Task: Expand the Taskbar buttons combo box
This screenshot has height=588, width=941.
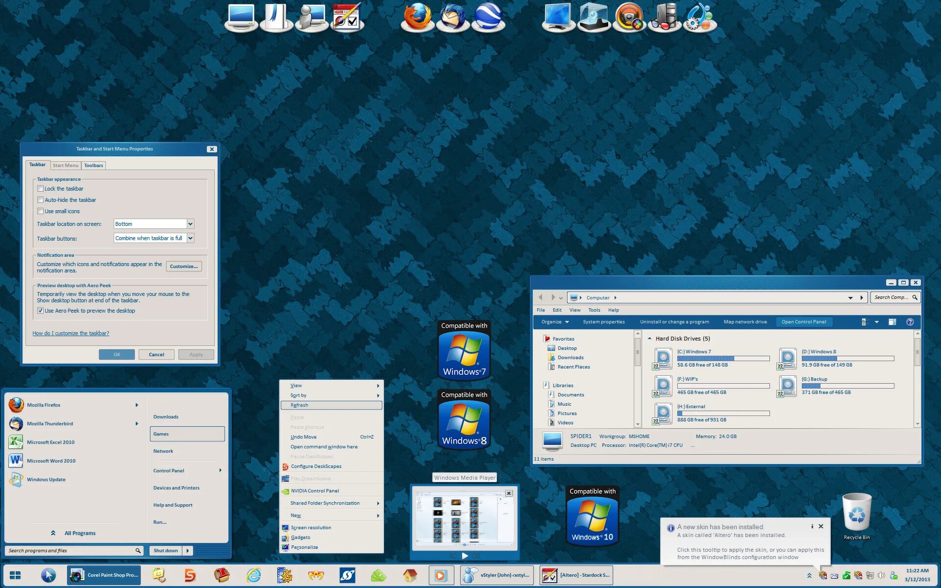Action: [x=190, y=238]
